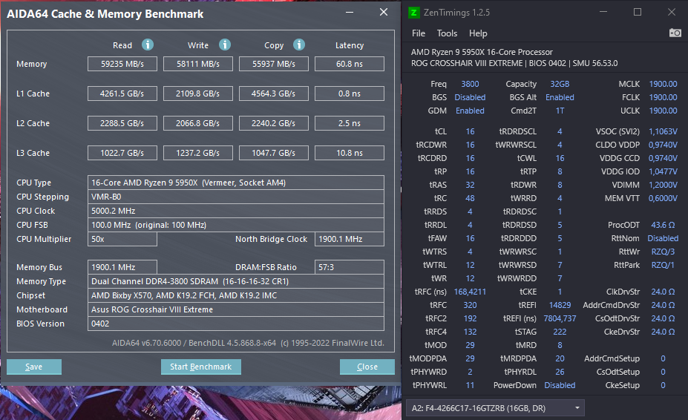This screenshot has height=420, width=688.
Task: Minimize the ZenTimings window
Action: pyautogui.click(x=603, y=13)
